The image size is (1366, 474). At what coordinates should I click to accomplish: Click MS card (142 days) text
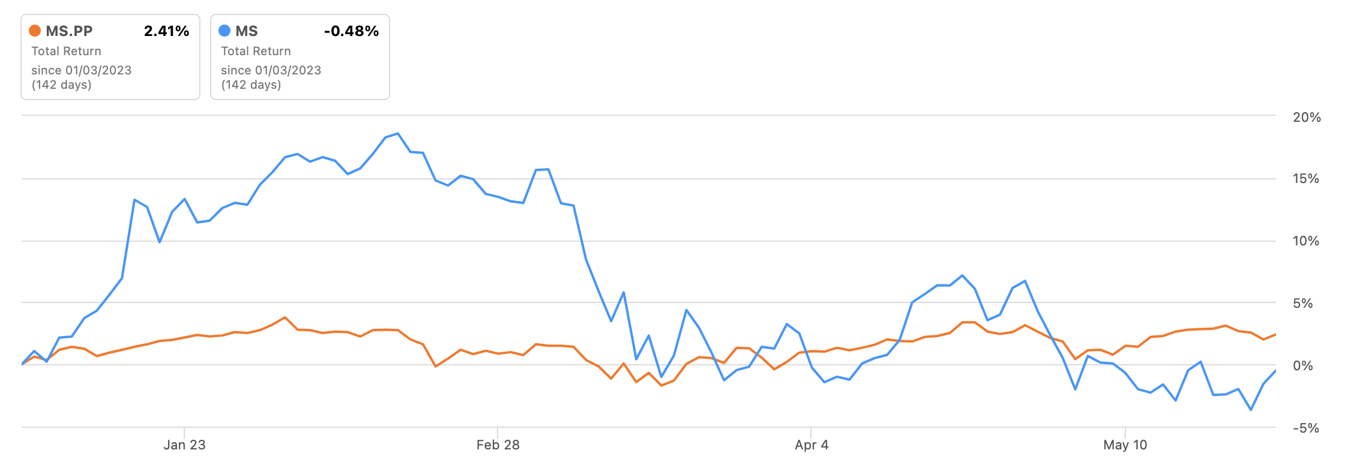coord(251,85)
